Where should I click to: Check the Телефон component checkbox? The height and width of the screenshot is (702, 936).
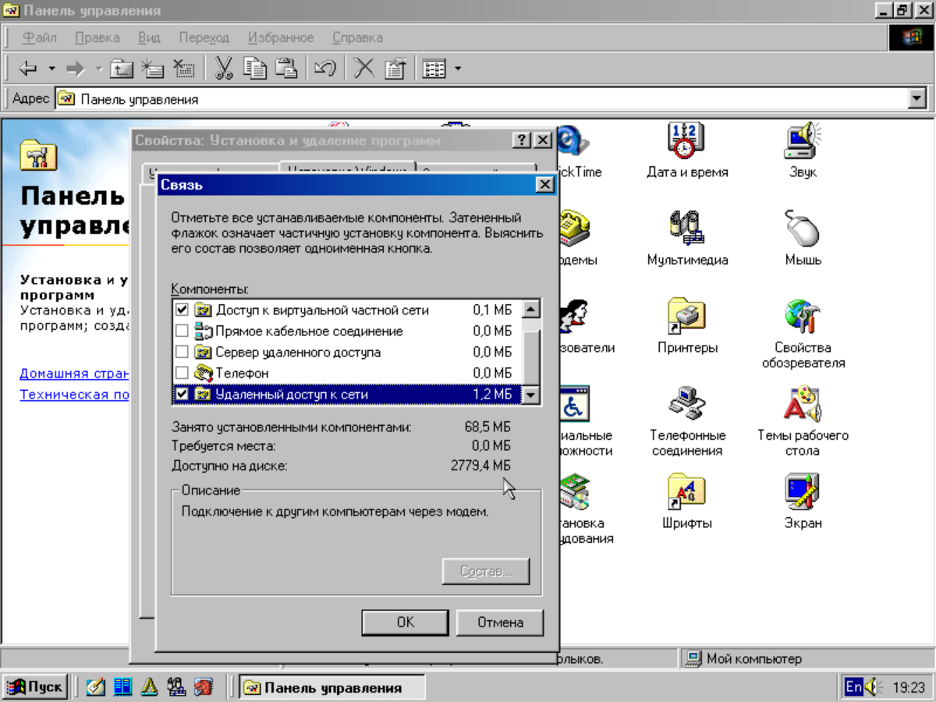tap(182, 373)
